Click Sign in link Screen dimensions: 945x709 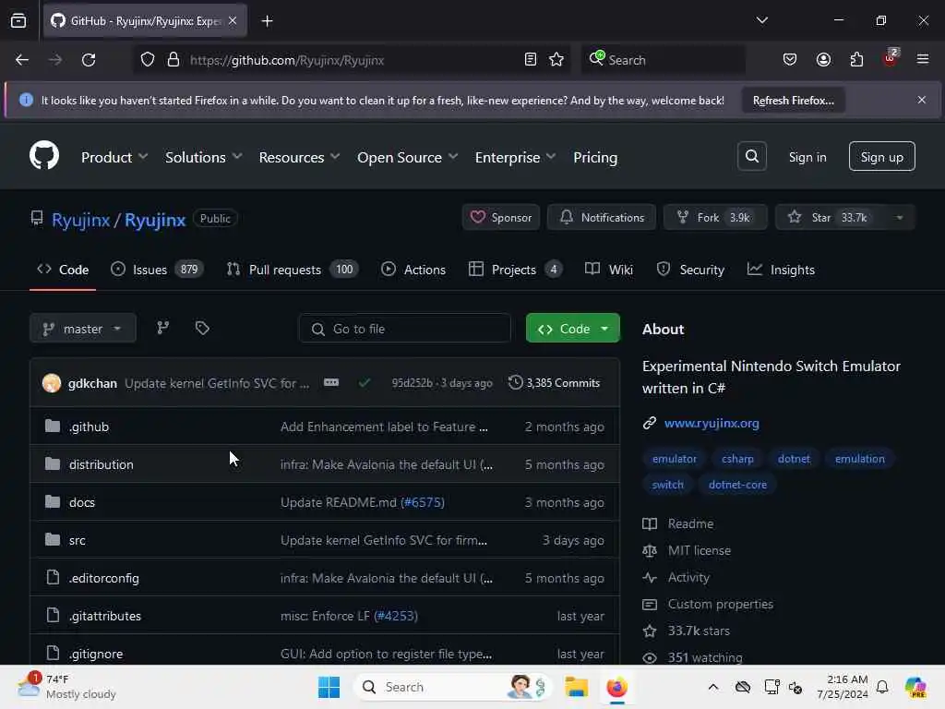tap(807, 157)
